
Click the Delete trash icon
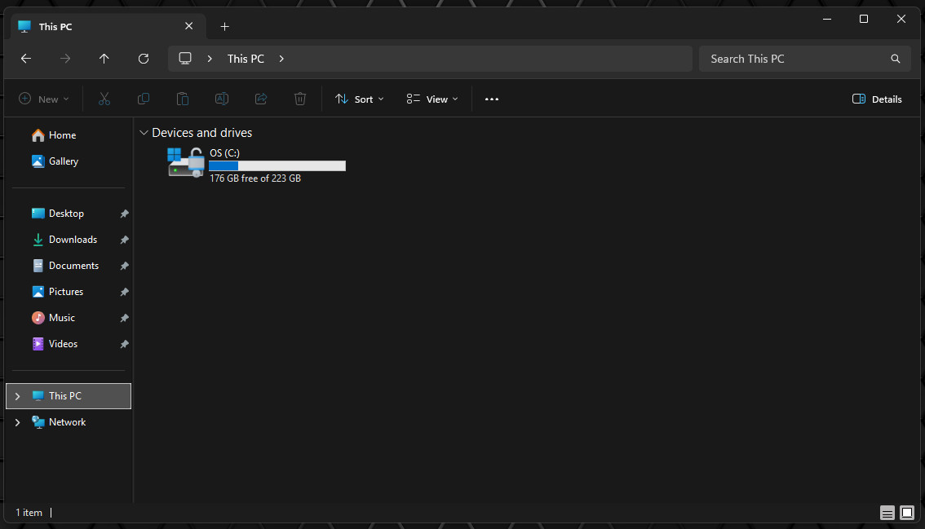pos(300,99)
